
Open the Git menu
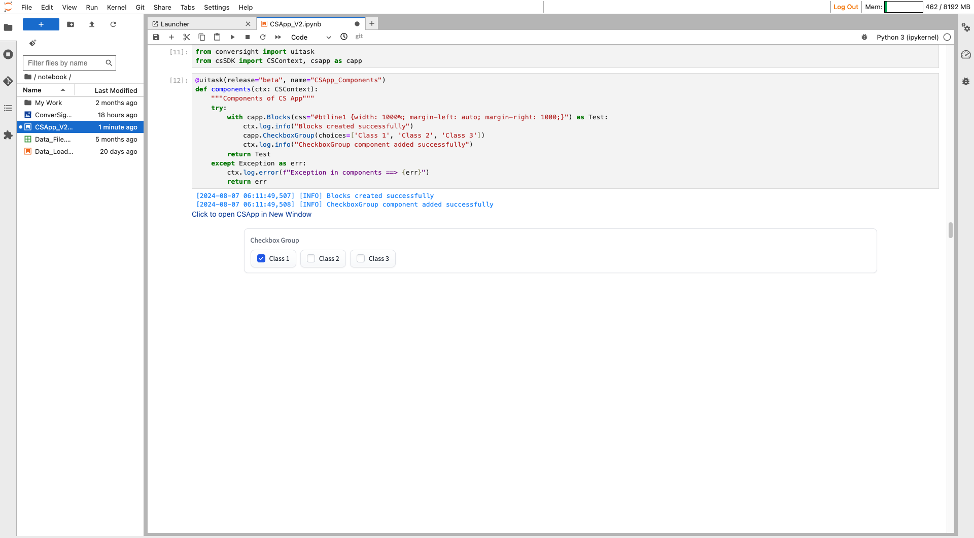[140, 7]
